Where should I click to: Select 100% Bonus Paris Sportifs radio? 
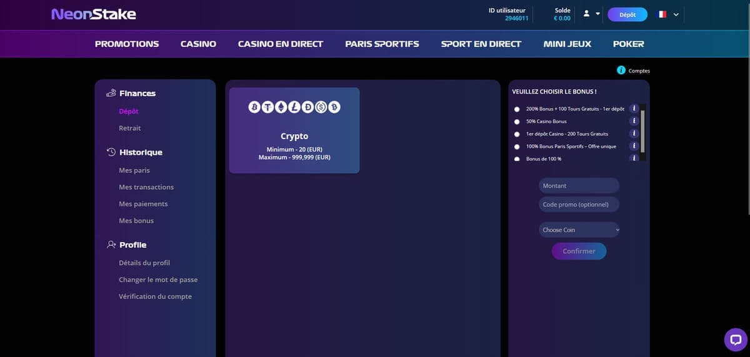click(x=517, y=147)
